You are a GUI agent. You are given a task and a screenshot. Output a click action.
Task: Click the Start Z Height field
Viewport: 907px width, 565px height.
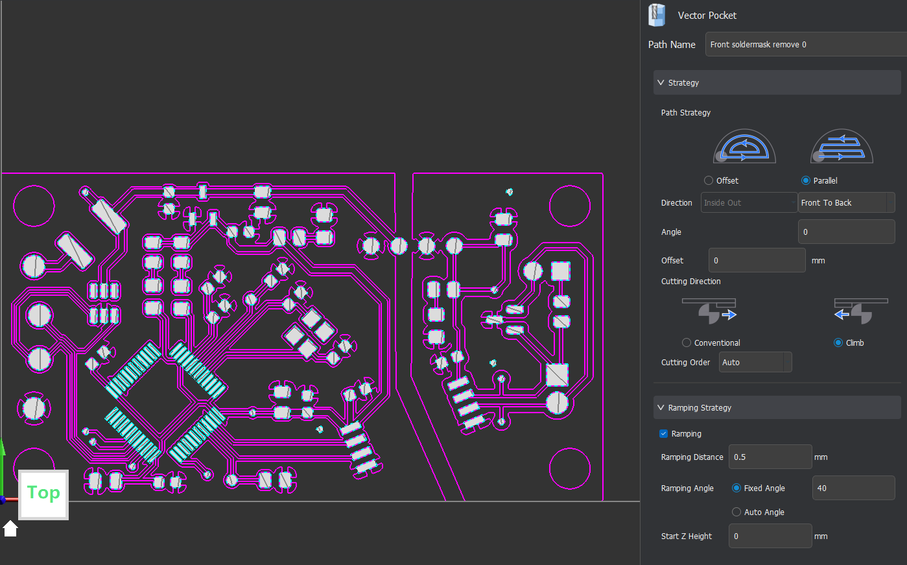770,536
